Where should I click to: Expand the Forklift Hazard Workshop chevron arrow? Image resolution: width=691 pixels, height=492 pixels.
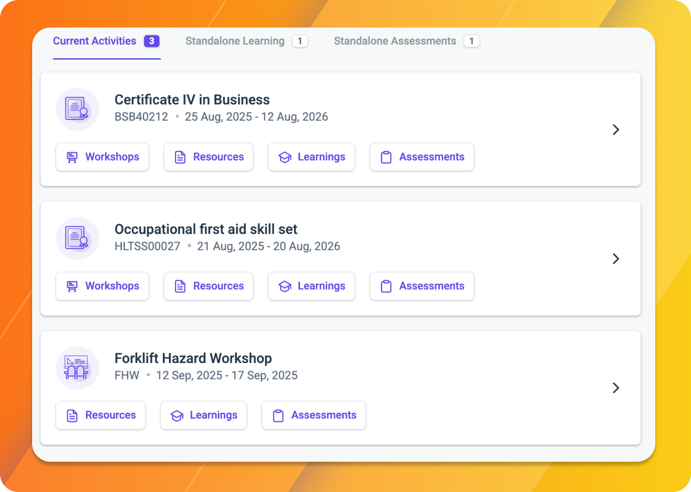616,388
